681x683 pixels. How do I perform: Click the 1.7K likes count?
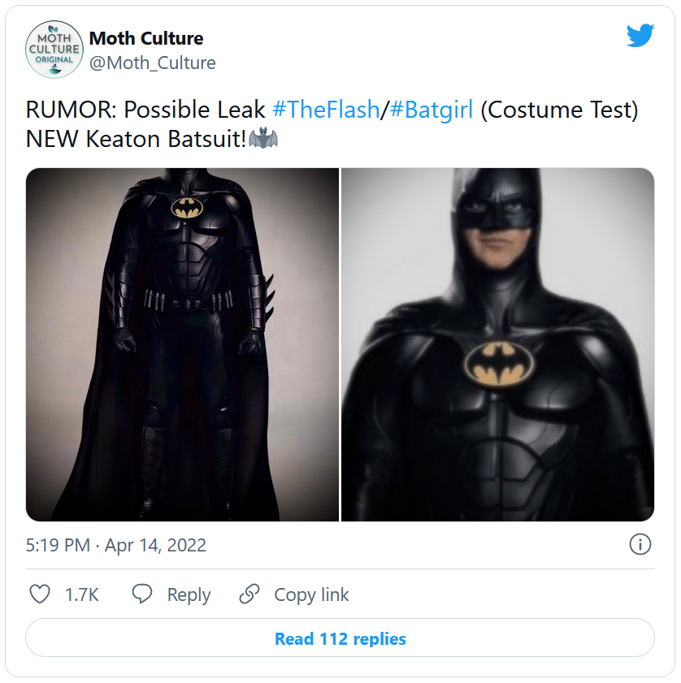(81, 594)
